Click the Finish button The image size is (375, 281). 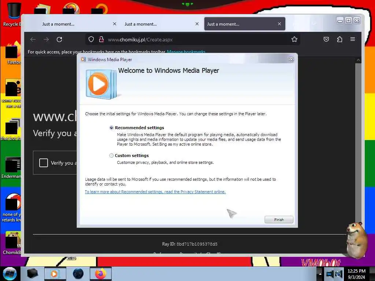pos(279,220)
